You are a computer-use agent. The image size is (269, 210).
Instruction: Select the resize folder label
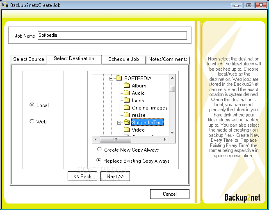pyautogui.click(x=139, y=115)
